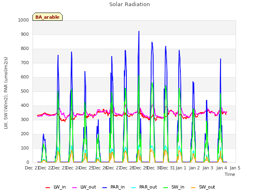Image resolution: width=260 pixels, height=195 pixels.
Task: Click the 100 y-axis tick label
Action: pyautogui.click(x=25, y=148)
